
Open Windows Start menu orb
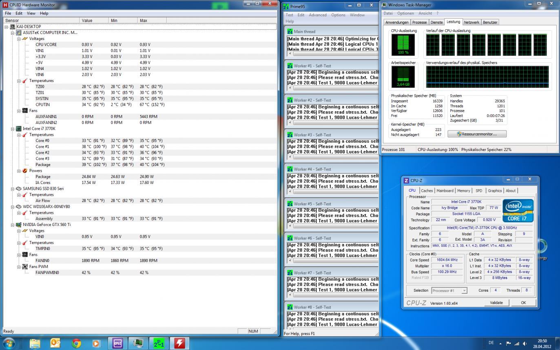pos(9,343)
